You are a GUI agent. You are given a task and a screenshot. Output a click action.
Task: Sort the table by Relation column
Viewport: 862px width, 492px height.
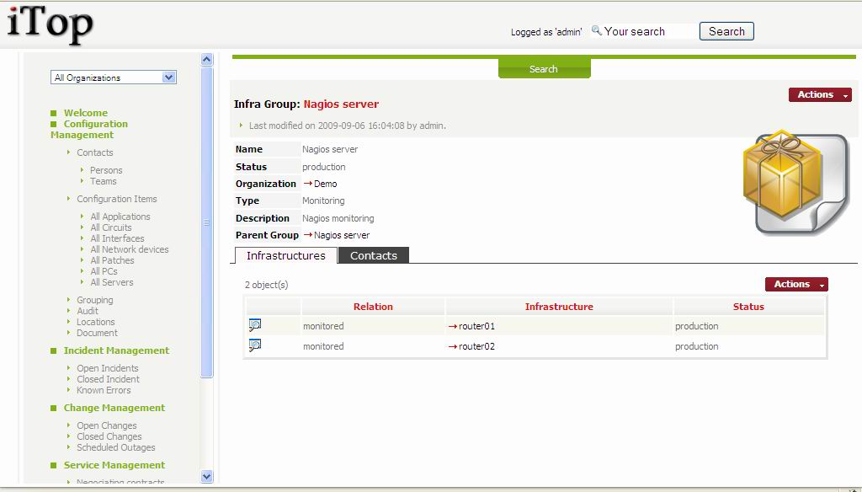[373, 307]
